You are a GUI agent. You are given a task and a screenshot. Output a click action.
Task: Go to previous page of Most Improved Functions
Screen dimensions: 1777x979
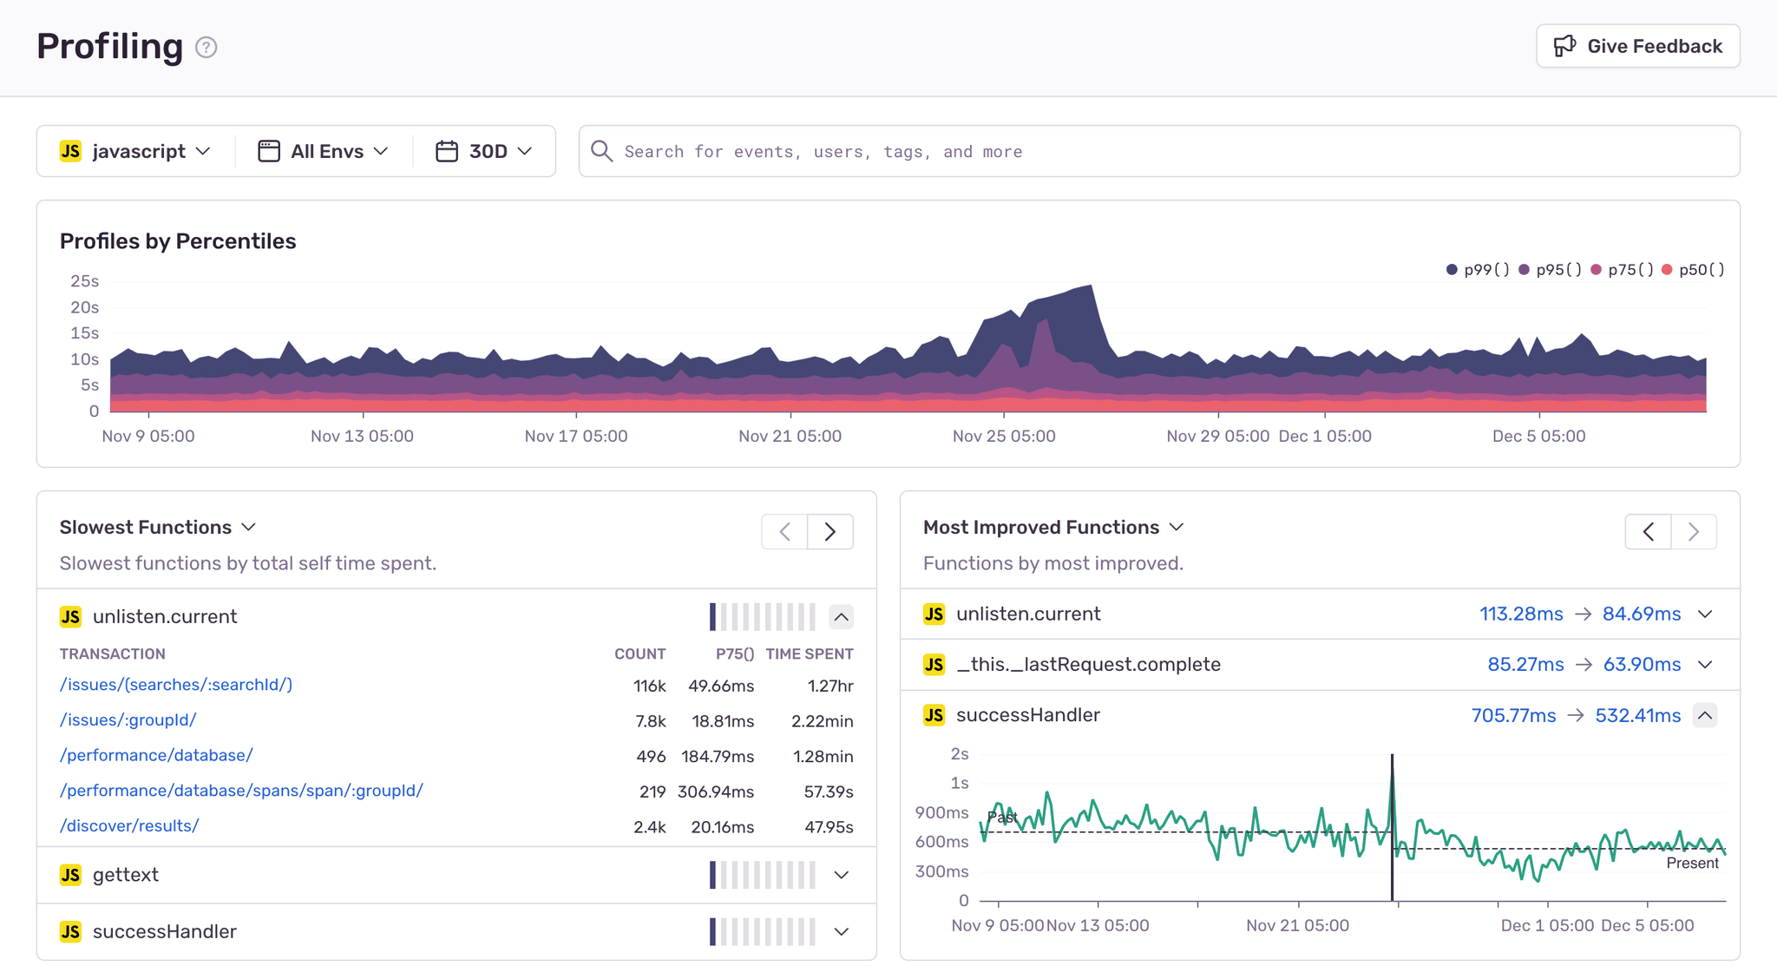pyautogui.click(x=1648, y=531)
